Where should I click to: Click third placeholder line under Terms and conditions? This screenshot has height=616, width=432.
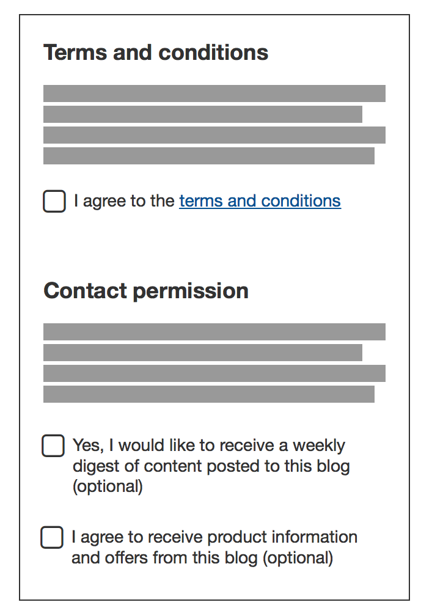click(214, 135)
